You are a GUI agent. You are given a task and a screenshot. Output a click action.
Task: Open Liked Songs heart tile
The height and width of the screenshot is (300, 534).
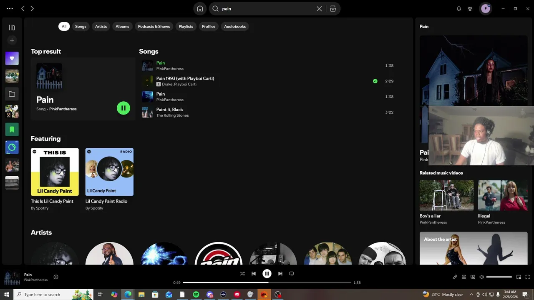pyautogui.click(x=12, y=58)
